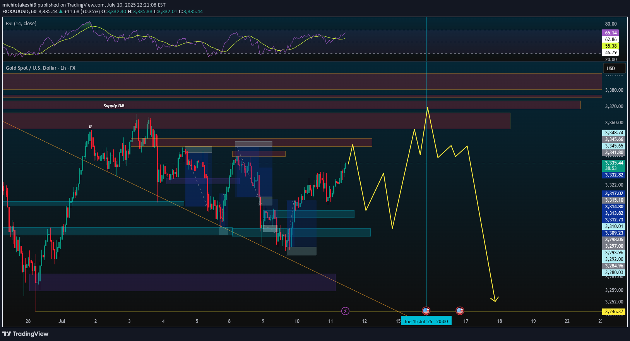Select the 3,284.96 price label

point(614,266)
